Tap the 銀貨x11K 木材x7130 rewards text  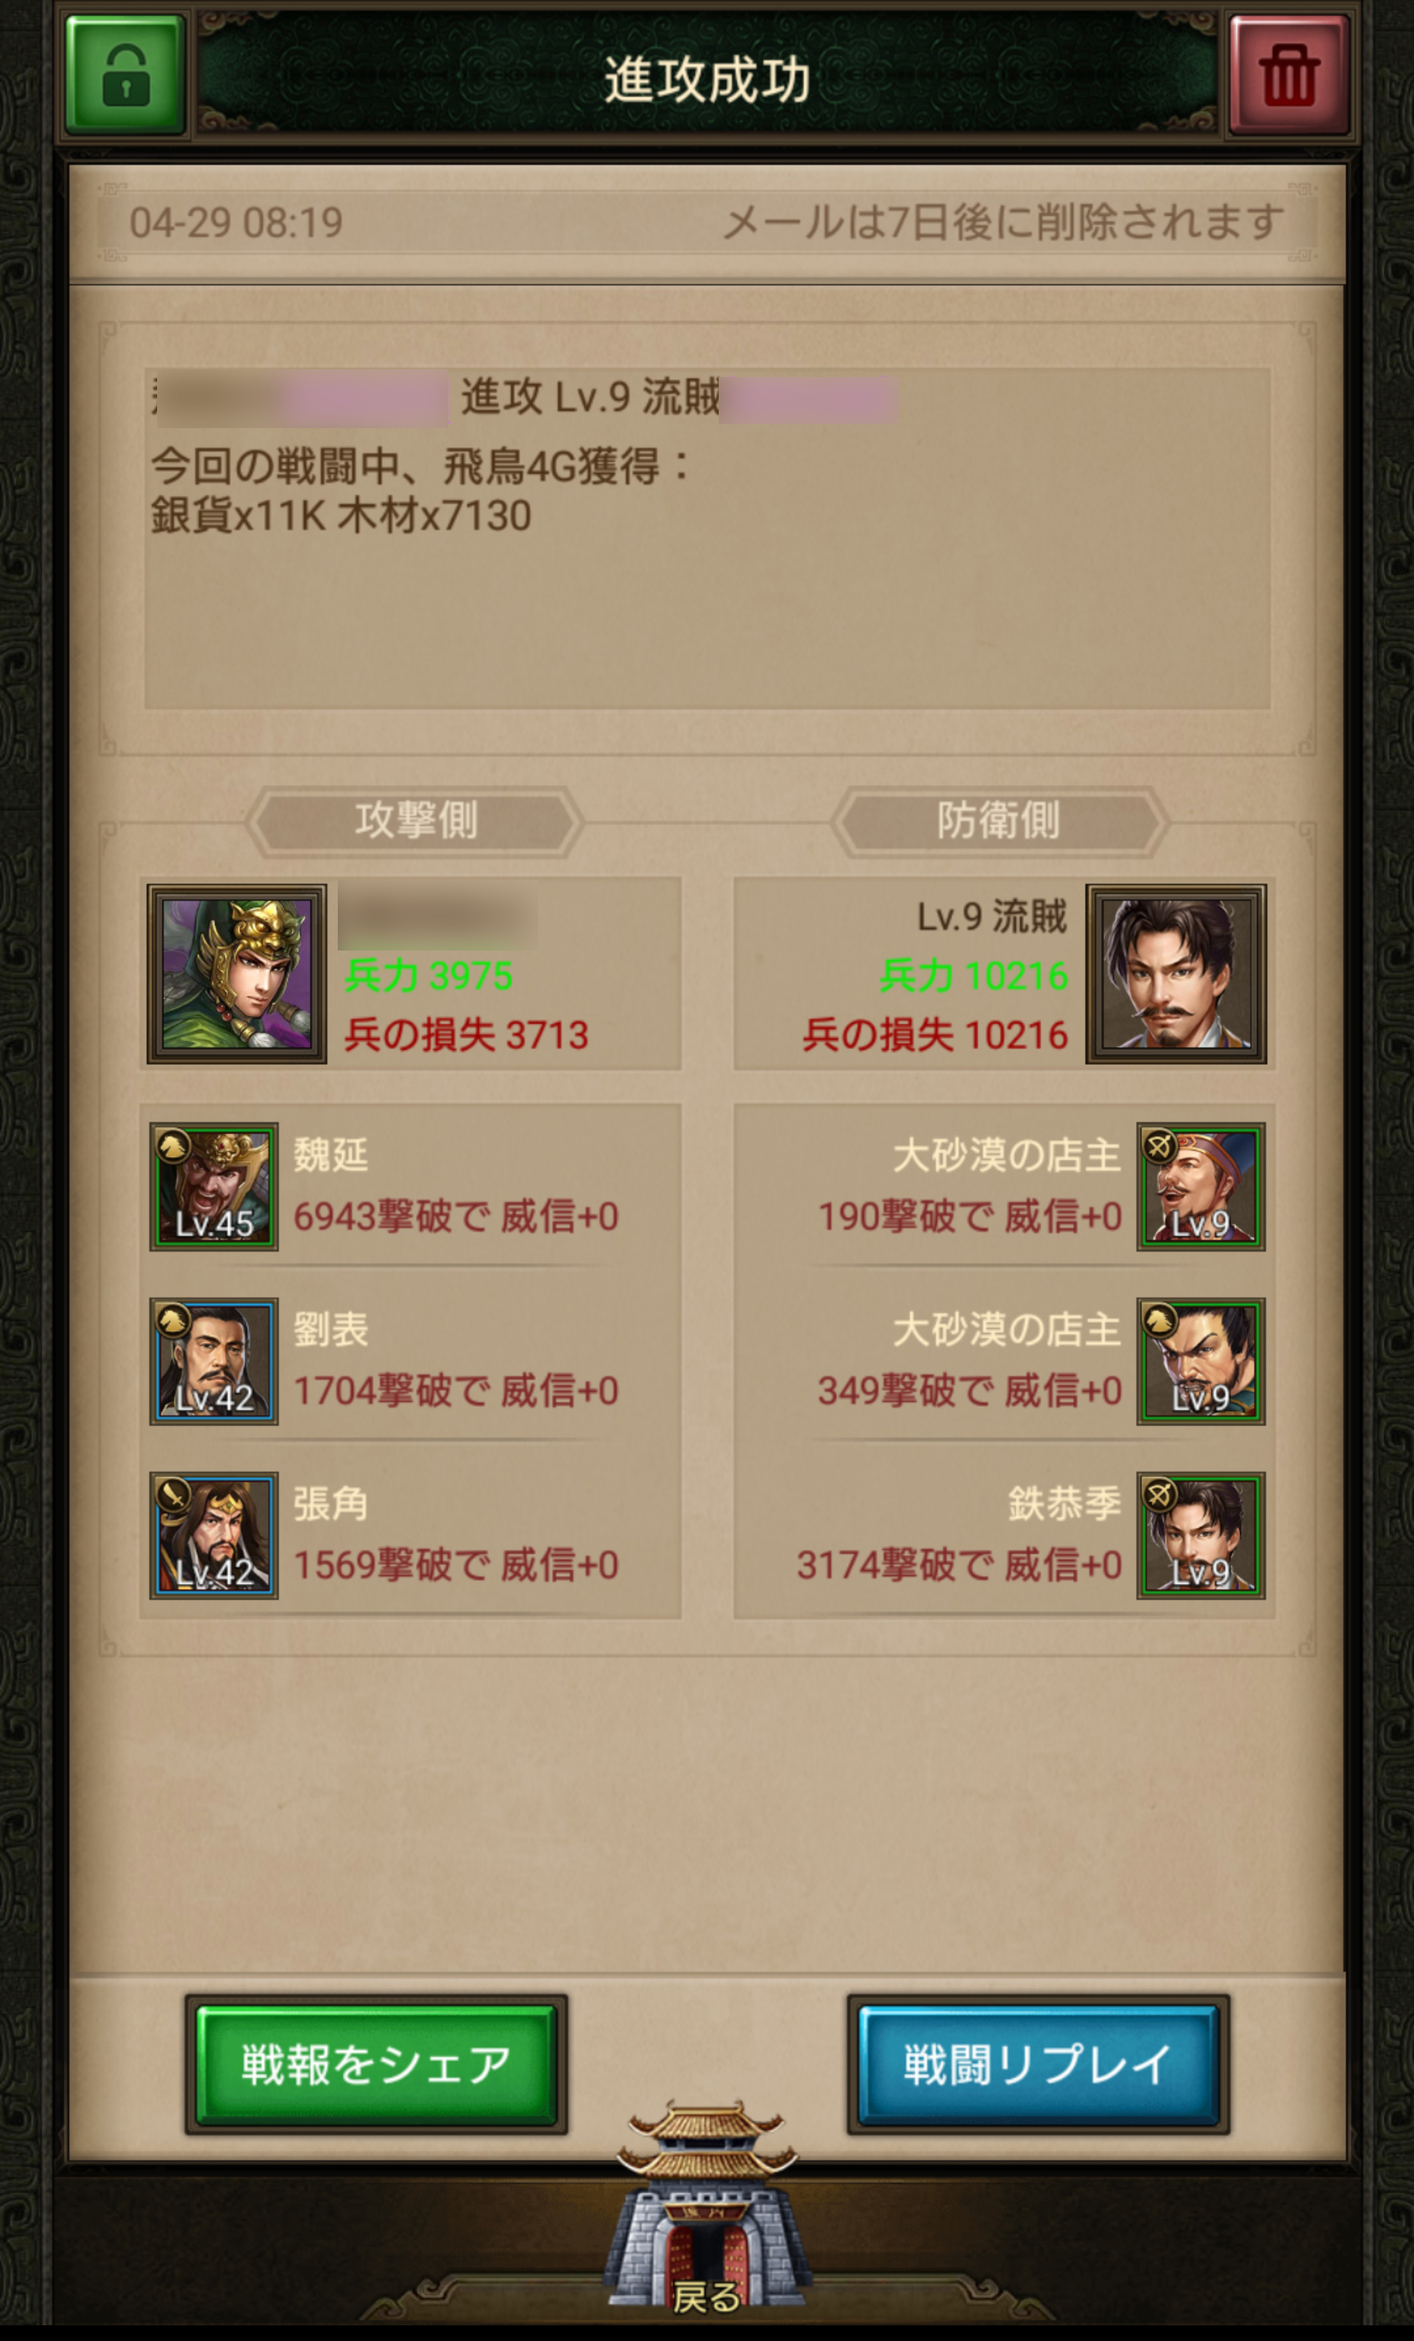(341, 516)
